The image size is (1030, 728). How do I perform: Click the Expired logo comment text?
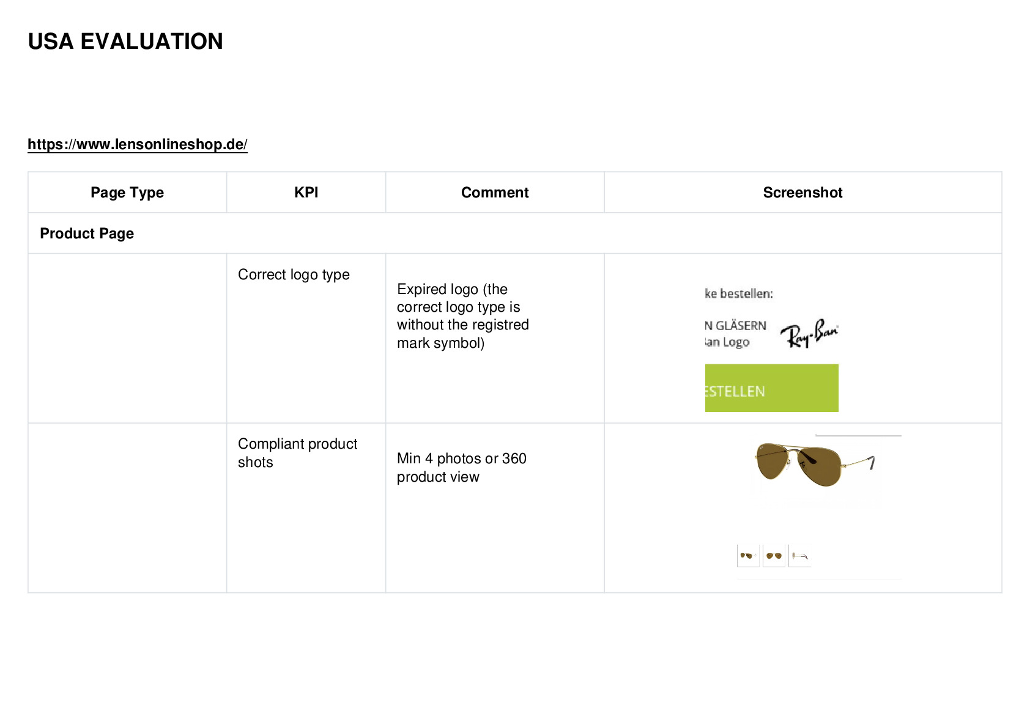463,316
